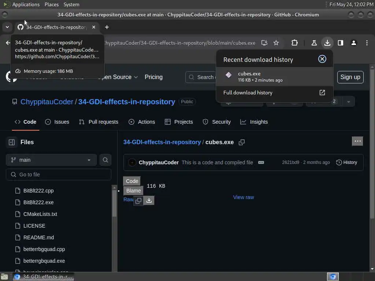
Task: Close the recent download history popup
Action: (322, 59)
